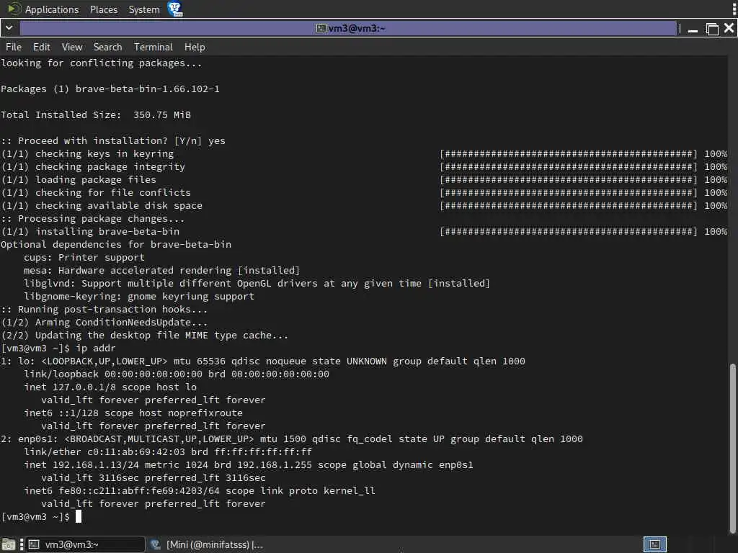Maximize the terminal window

pos(712,29)
